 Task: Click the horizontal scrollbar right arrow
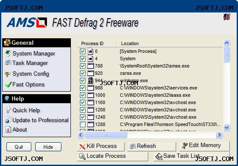(x=219, y=135)
